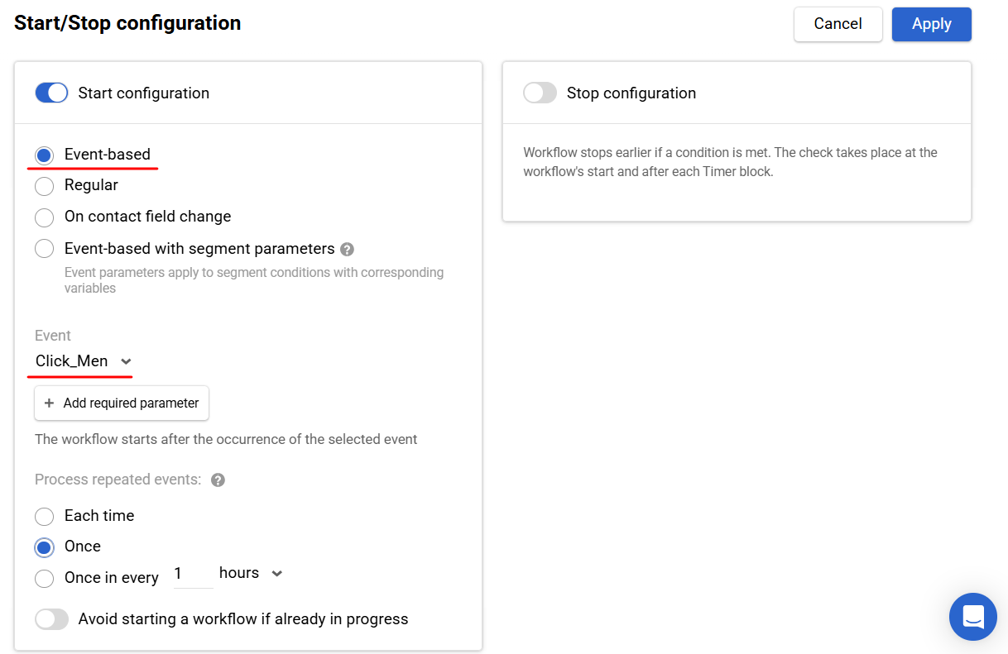This screenshot has width=1008, height=654.
Task: Click help icon next to Process repeated events
Action: (x=218, y=480)
